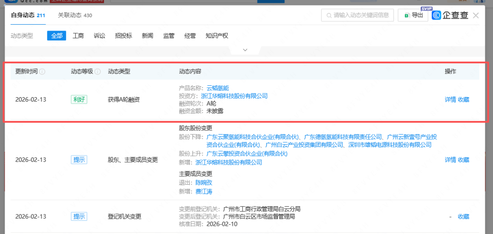Click the 企查查 logo icon
The image size is (493, 234).
click(x=437, y=16)
